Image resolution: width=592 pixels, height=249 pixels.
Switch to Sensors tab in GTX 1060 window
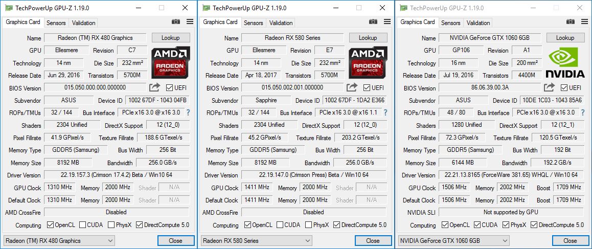click(451, 22)
